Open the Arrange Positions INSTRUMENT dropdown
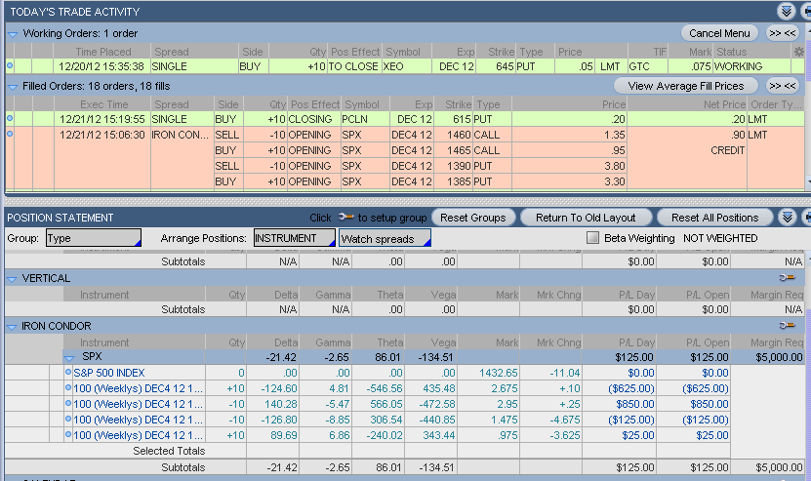Image resolution: width=811 pixels, height=481 pixels. (x=293, y=238)
